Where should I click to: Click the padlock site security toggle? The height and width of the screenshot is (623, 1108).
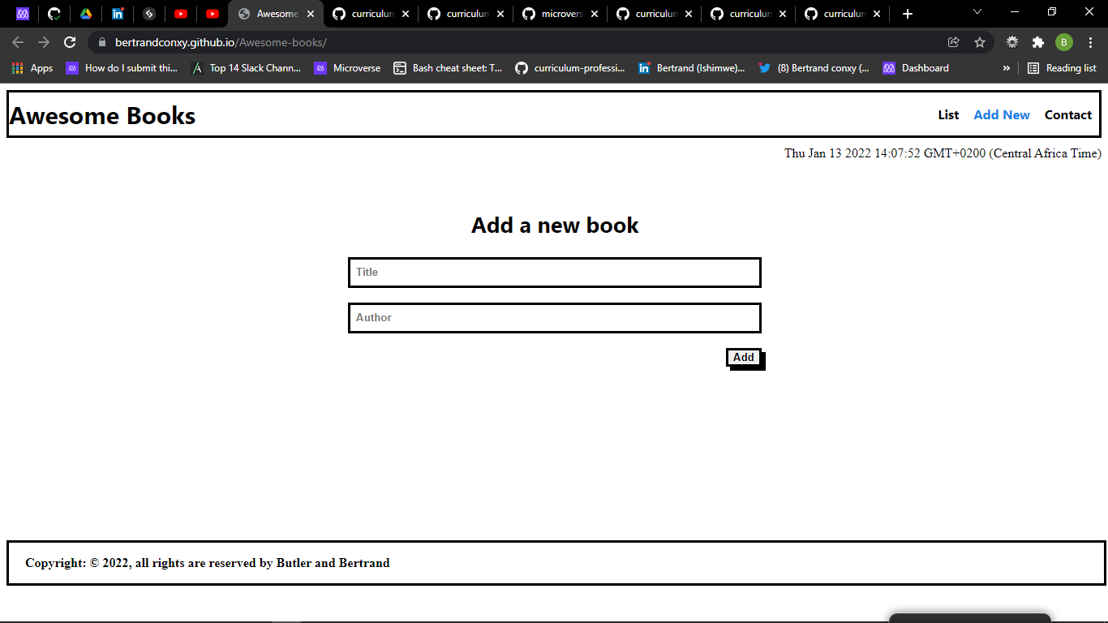coord(101,41)
